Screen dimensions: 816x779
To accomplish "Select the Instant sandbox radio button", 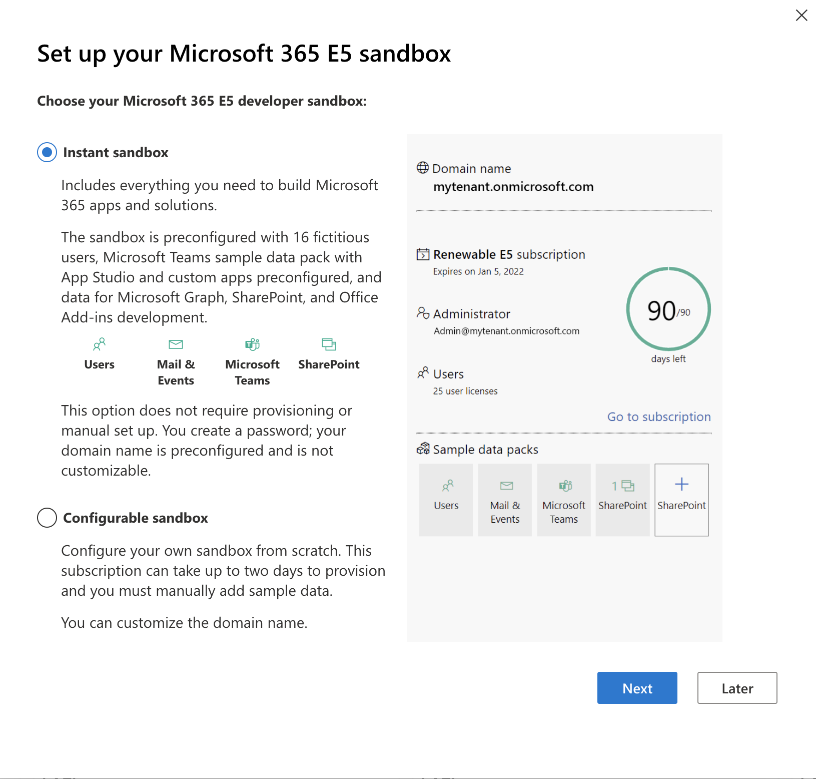I will pyautogui.click(x=47, y=152).
